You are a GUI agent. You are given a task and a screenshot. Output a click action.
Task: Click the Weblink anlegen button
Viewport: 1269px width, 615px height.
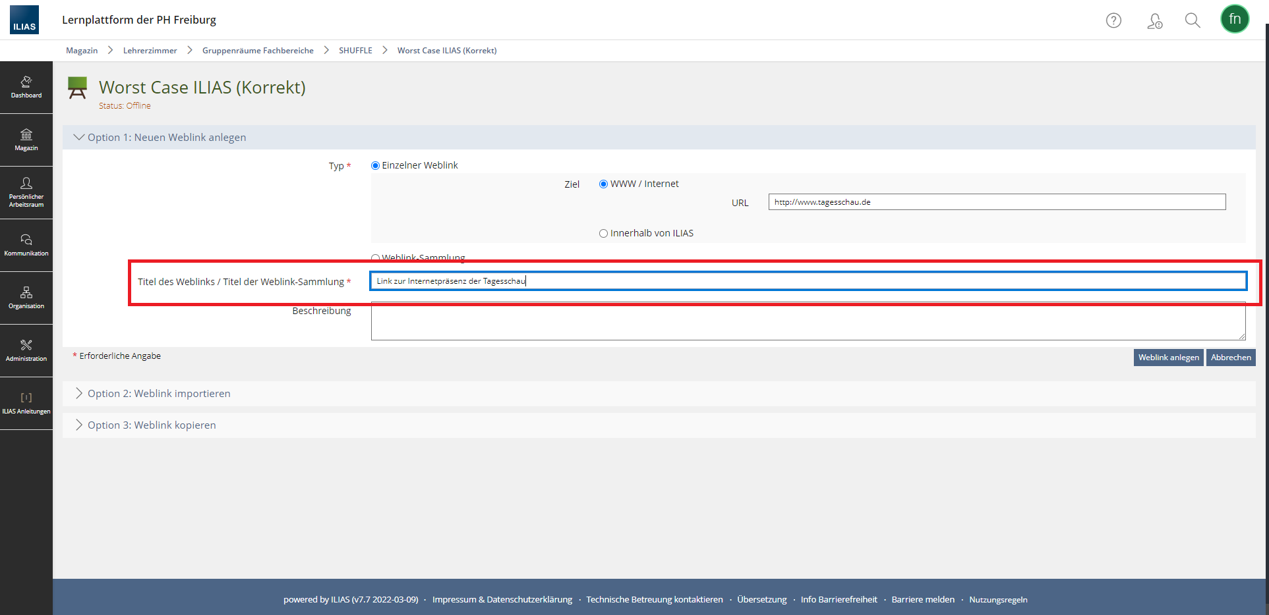[x=1168, y=358]
